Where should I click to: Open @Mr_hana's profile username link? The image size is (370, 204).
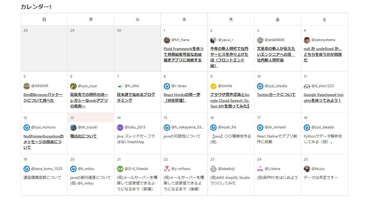[180, 40]
